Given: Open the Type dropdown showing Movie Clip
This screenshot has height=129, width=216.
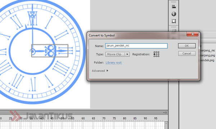Looking at the screenshot, I should pos(117,54).
